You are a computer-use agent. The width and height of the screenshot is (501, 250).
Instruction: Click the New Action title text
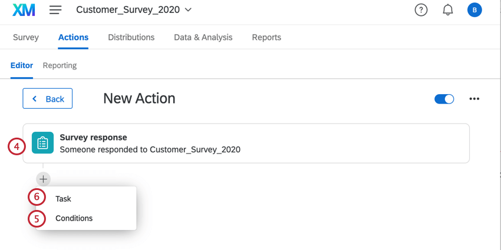click(x=139, y=98)
